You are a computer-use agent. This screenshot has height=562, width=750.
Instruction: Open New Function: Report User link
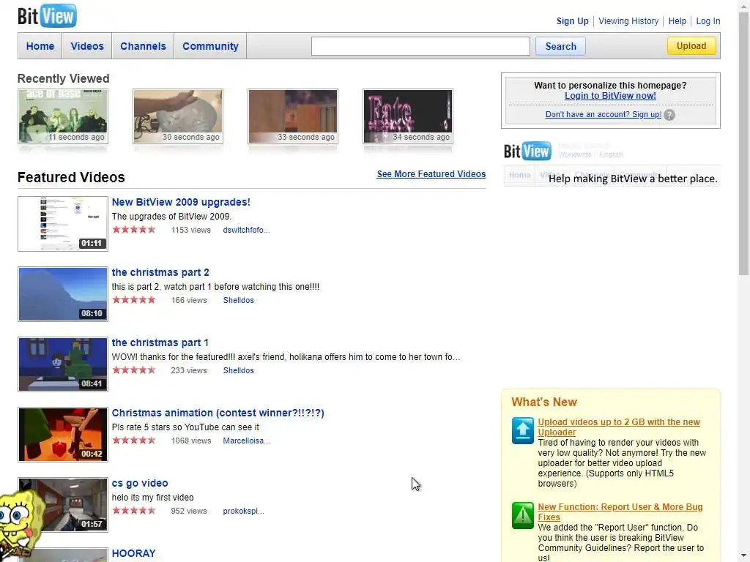click(x=620, y=512)
